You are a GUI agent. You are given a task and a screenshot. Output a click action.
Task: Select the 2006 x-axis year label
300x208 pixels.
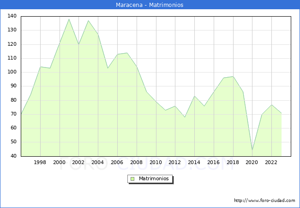(x=117, y=162)
